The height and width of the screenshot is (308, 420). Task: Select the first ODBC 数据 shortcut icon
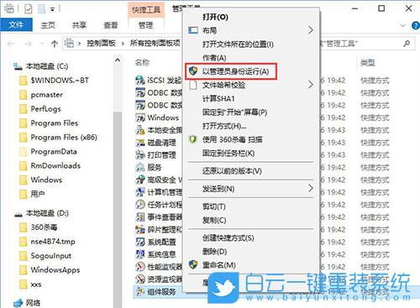tap(140, 92)
